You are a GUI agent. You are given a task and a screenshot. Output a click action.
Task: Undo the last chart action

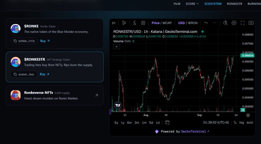(206, 23)
